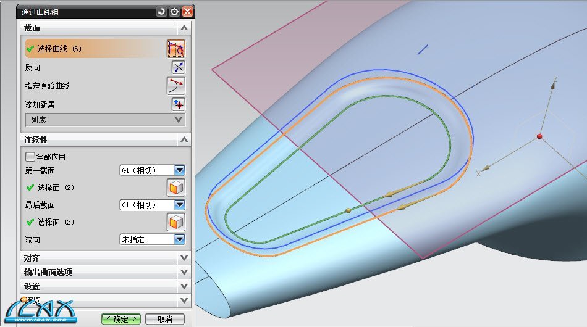Click the 反向 reverse direction icon
587x327 pixels.
[x=178, y=68]
